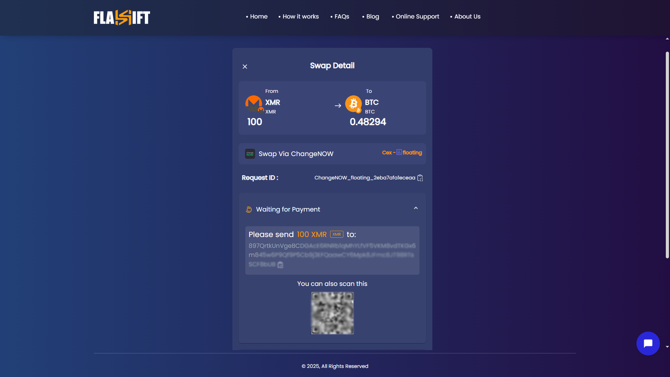Click the Monero XMR coin icon
Viewport: 670px width, 377px height.
click(254, 104)
